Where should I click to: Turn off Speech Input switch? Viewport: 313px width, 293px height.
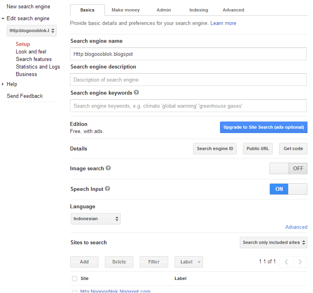pos(288,189)
